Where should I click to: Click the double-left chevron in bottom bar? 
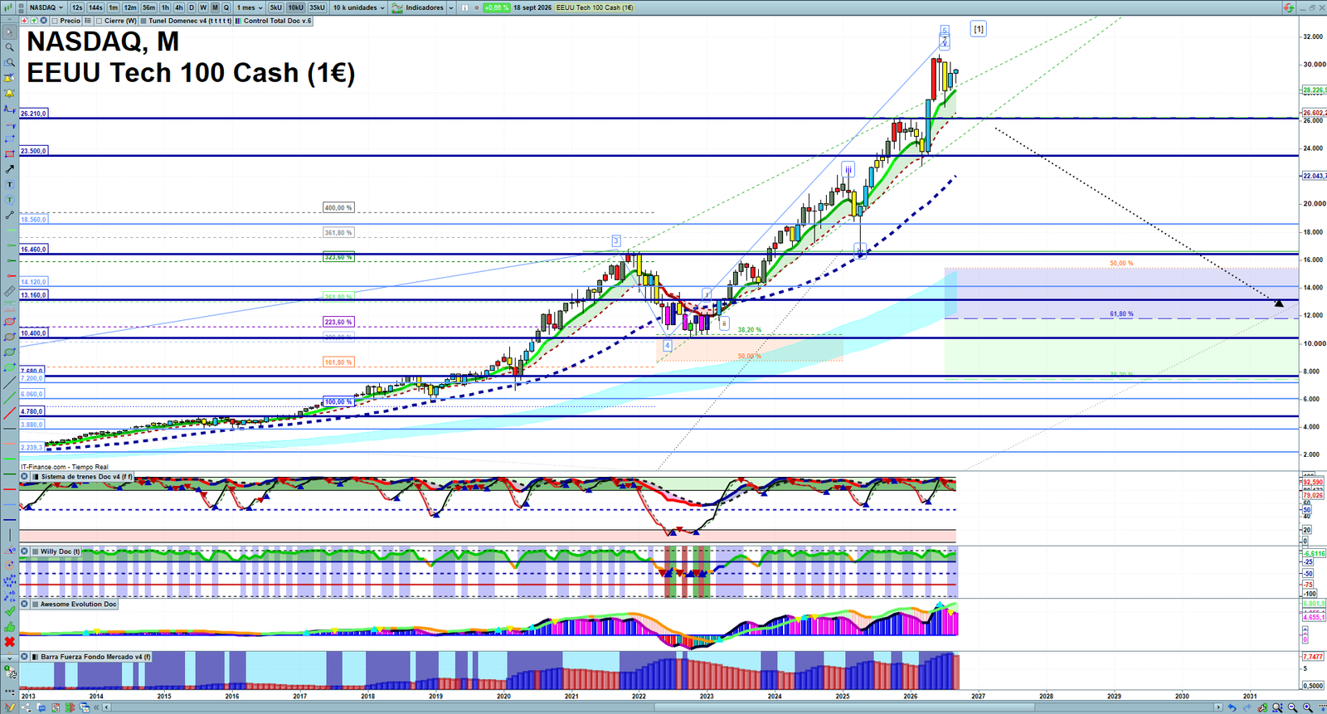[x=96, y=707]
